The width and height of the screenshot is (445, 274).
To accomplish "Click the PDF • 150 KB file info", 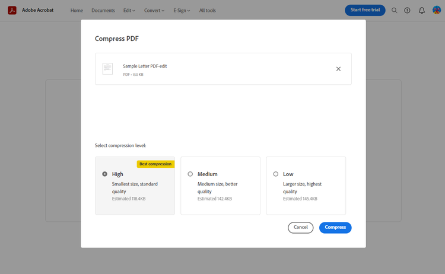I will coord(133,75).
